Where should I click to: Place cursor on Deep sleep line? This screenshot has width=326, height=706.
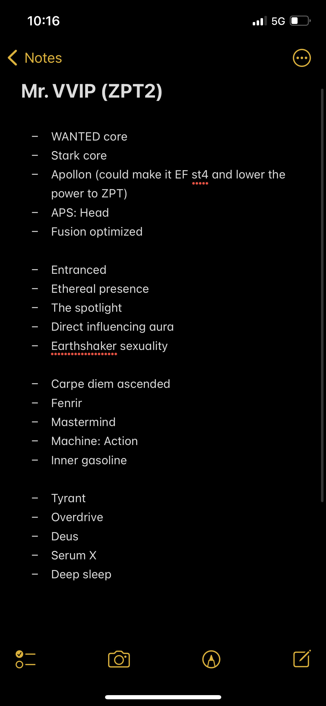[x=81, y=574]
